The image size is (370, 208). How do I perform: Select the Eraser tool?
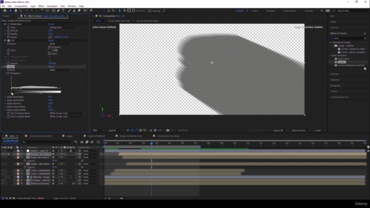point(79,10)
